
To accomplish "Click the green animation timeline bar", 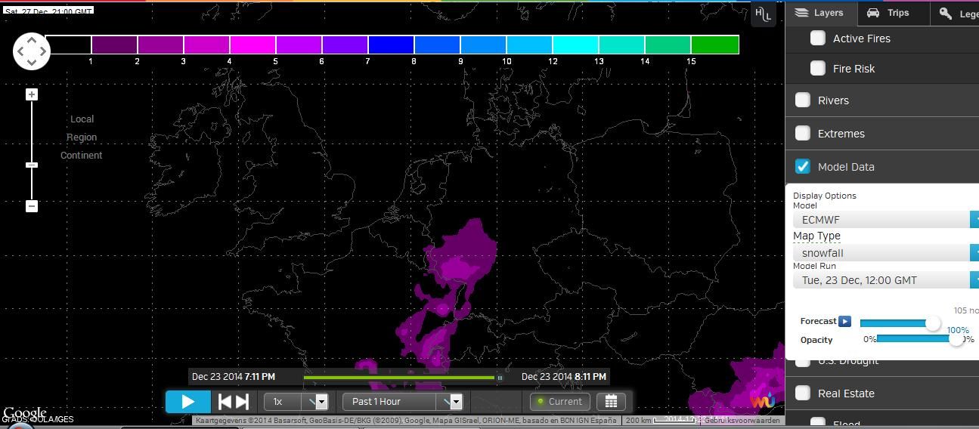I will pos(399,377).
